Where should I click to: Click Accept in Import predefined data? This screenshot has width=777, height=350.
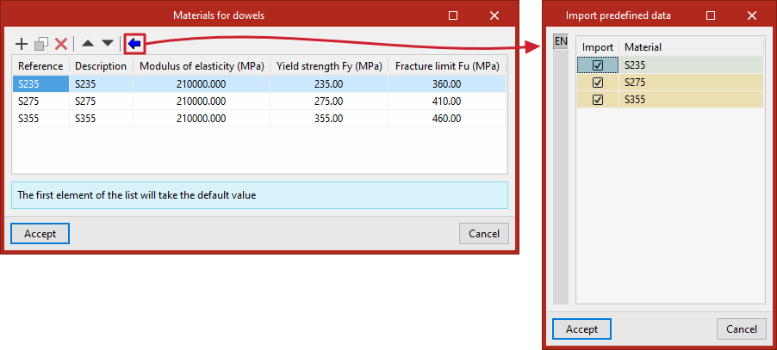tap(581, 329)
